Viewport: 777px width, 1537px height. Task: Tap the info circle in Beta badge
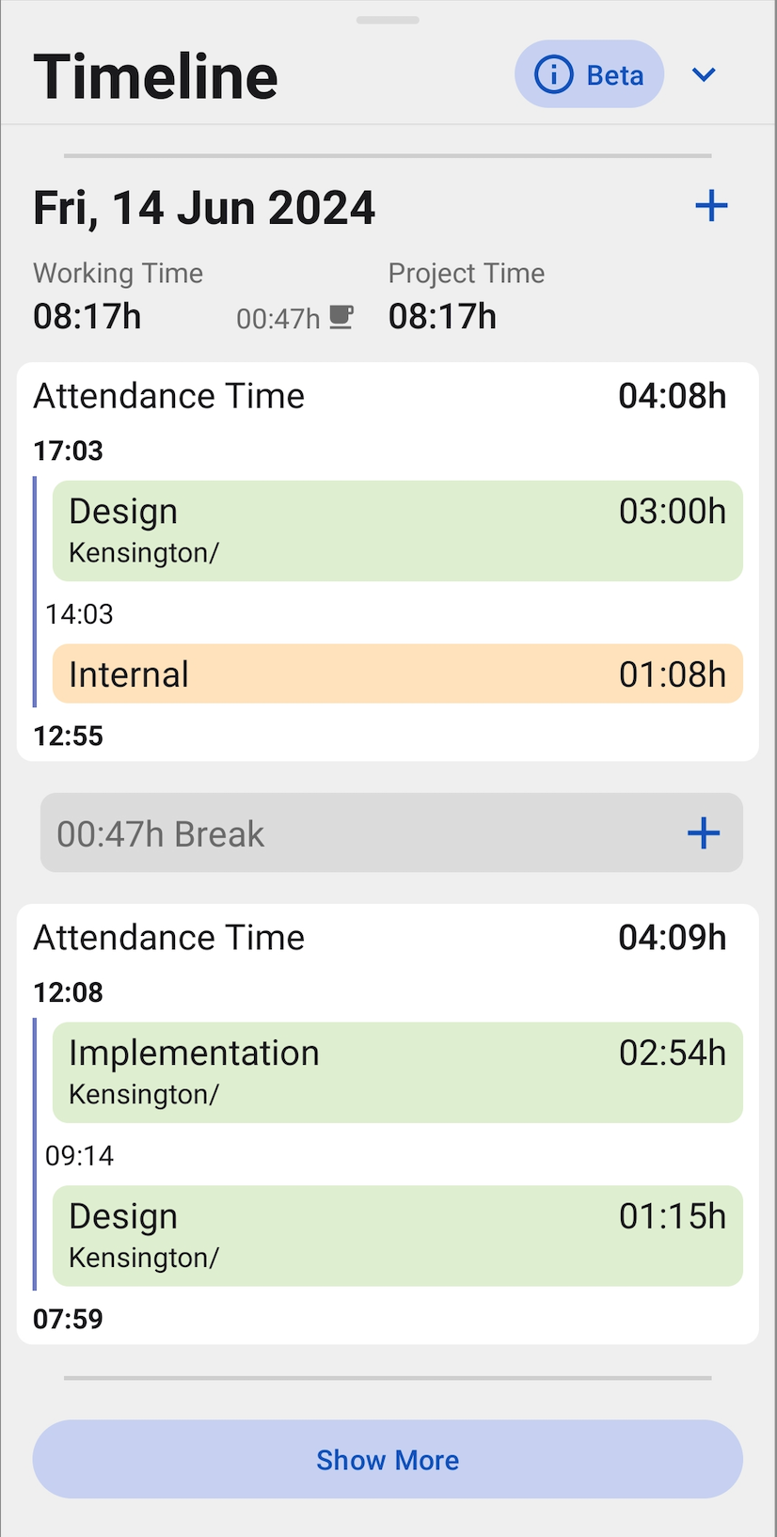point(553,74)
